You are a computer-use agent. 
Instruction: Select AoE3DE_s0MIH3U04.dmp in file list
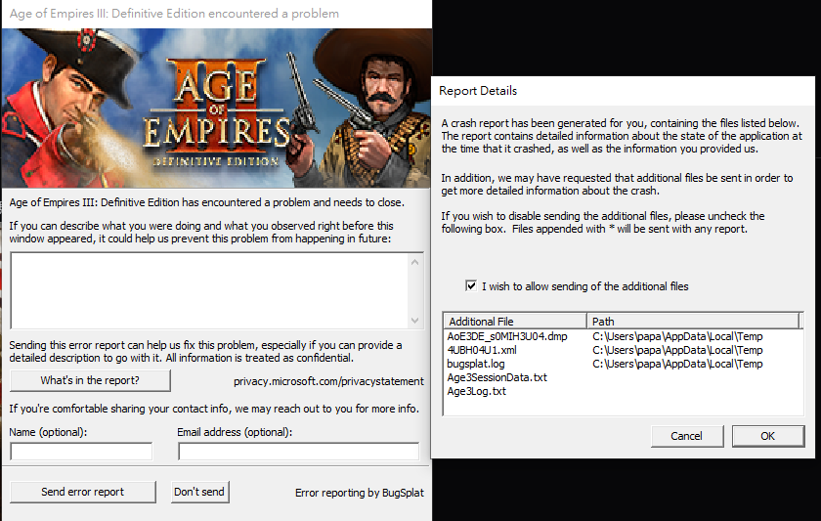pyautogui.click(x=507, y=336)
